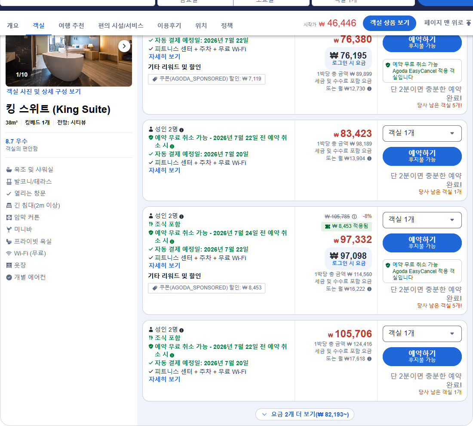The image size is (473, 426).
Task: Click the King Suite bathtub photo
Action: pyautogui.click(x=69, y=61)
